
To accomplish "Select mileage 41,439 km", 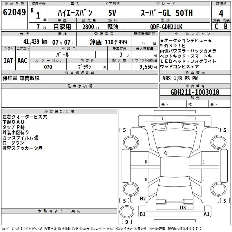I will (x=35, y=42).
